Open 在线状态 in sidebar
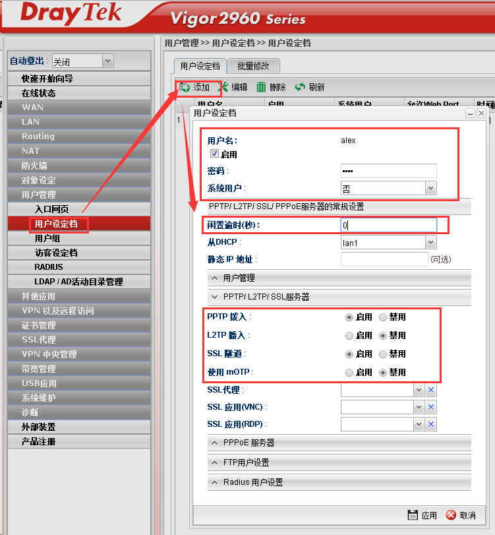Viewport: 495px width, 535px height. coord(79,93)
